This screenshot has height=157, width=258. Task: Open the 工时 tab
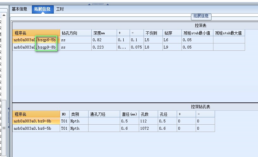(60, 9)
